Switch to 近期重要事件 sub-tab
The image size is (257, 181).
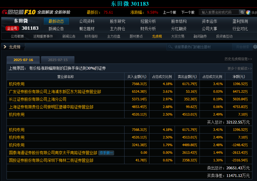click(43, 36)
